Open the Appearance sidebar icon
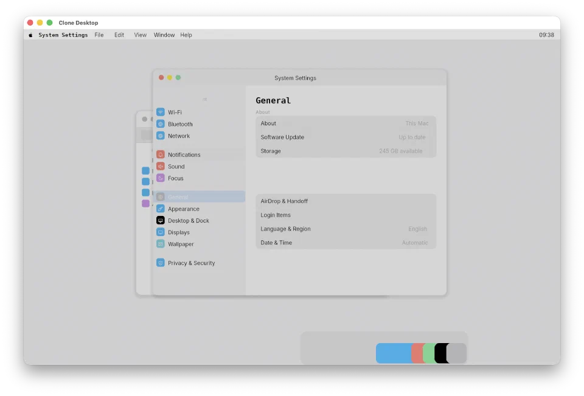The width and height of the screenshot is (584, 396). tap(161, 209)
